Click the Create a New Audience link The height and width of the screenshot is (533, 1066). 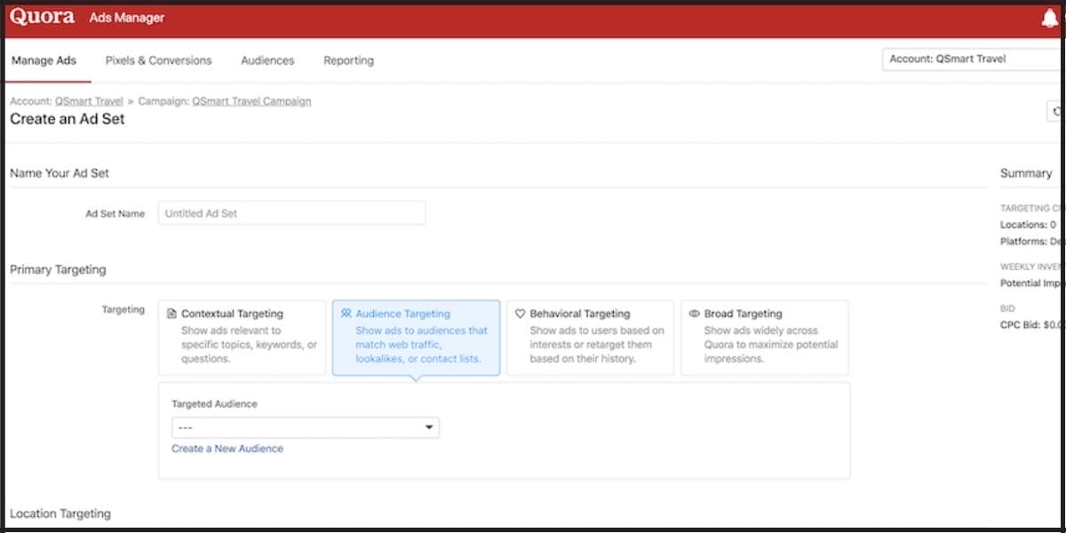tap(227, 449)
